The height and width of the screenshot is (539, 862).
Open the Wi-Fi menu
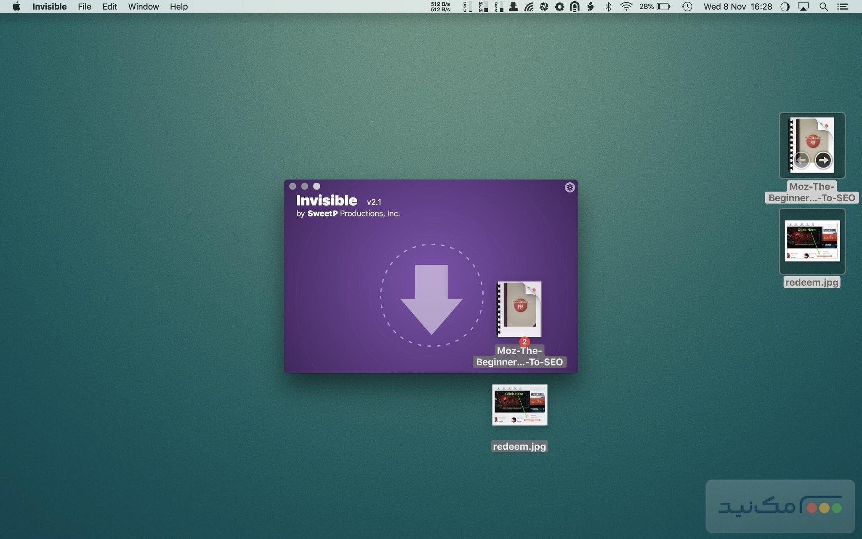coord(626,7)
